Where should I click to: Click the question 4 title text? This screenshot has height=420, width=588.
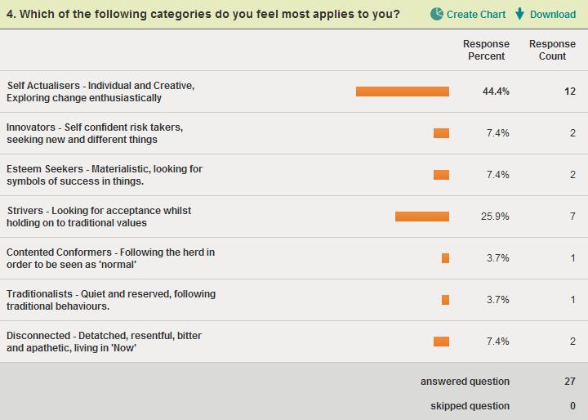click(203, 15)
